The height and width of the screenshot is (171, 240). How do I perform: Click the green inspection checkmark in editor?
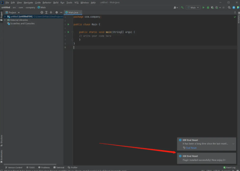(x=235, y=17)
